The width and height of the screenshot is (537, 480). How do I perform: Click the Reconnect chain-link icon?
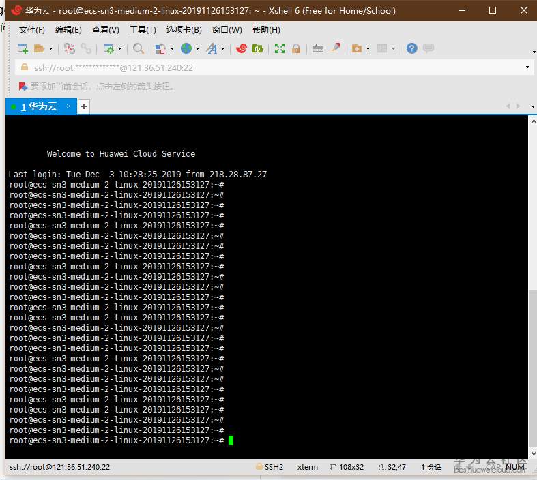pyautogui.click(x=86, y=48)
